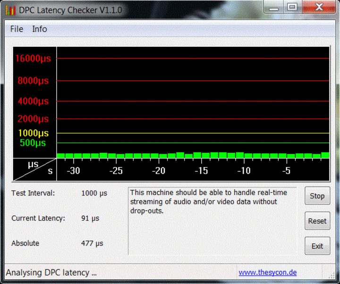This screenshot has height=284, width=340.
Task: Click the window resize grip in status bar
Action: click(331, 275)
